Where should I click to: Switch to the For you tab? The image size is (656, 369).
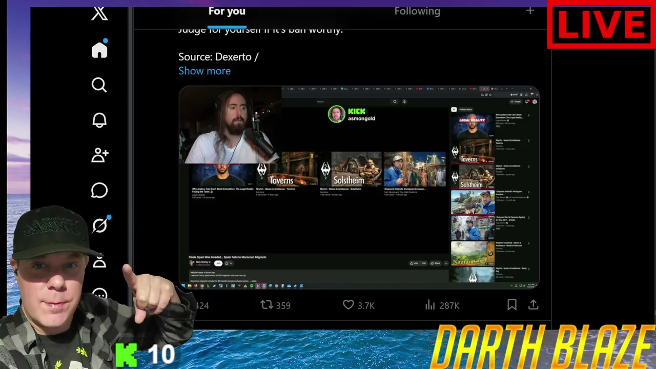coord(227,11)
